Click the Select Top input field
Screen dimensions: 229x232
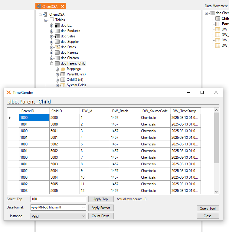click(x=58, y=199)
